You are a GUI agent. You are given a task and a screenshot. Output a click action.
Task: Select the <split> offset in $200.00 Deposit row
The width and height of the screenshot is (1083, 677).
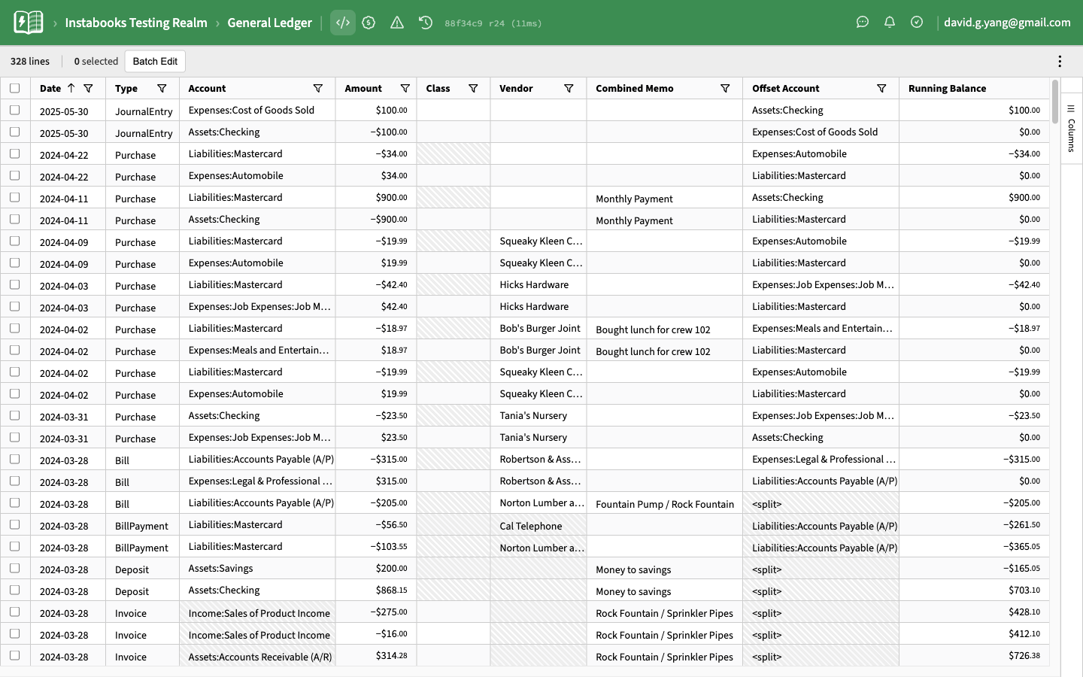point(821,569)
